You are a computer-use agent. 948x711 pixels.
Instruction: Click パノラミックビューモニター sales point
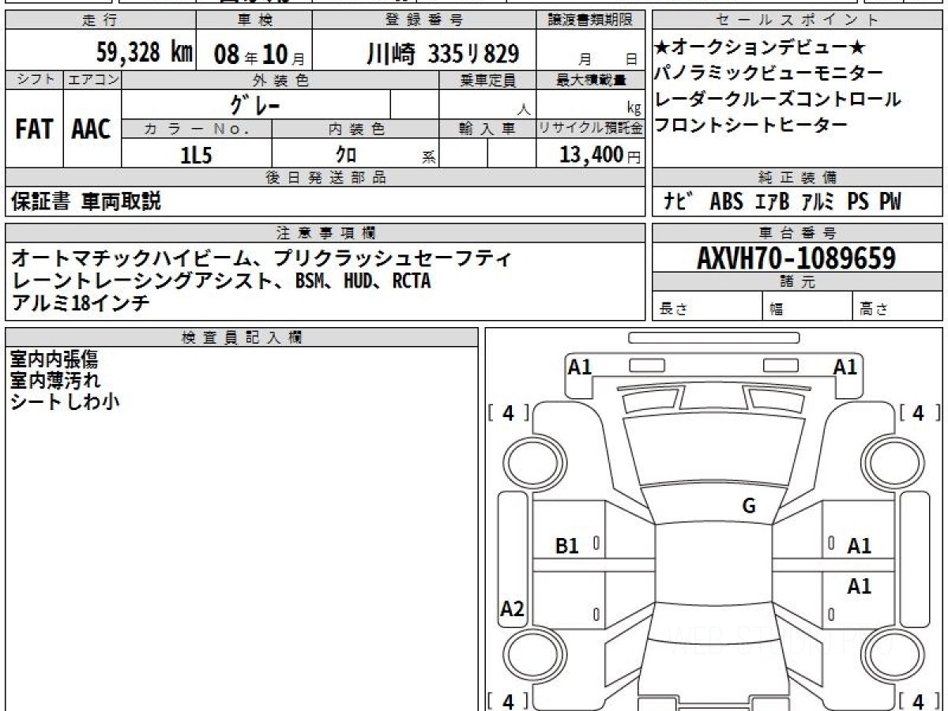pos(768,73)
